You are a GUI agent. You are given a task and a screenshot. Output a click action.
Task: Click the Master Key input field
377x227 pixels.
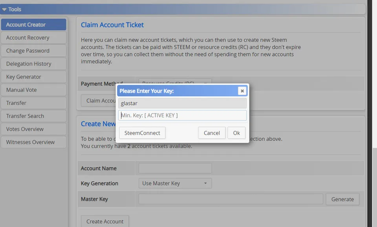coord(231,199)
